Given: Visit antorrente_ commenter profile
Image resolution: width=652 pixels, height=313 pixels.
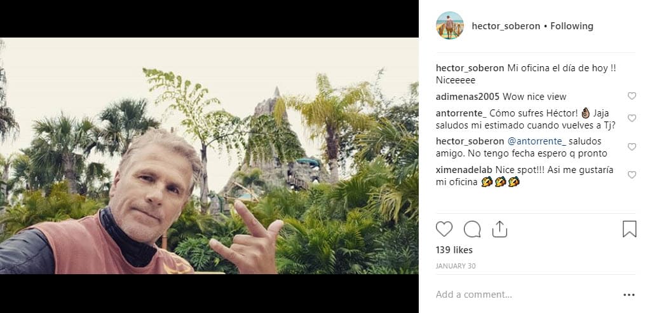Looking at the screenshot, I should 461,113.
